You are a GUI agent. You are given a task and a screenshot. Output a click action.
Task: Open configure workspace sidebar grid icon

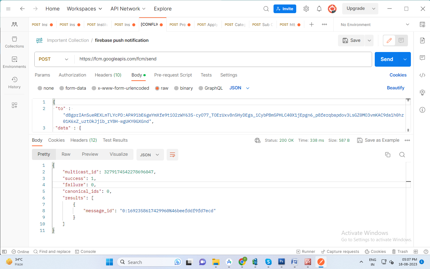14,105
